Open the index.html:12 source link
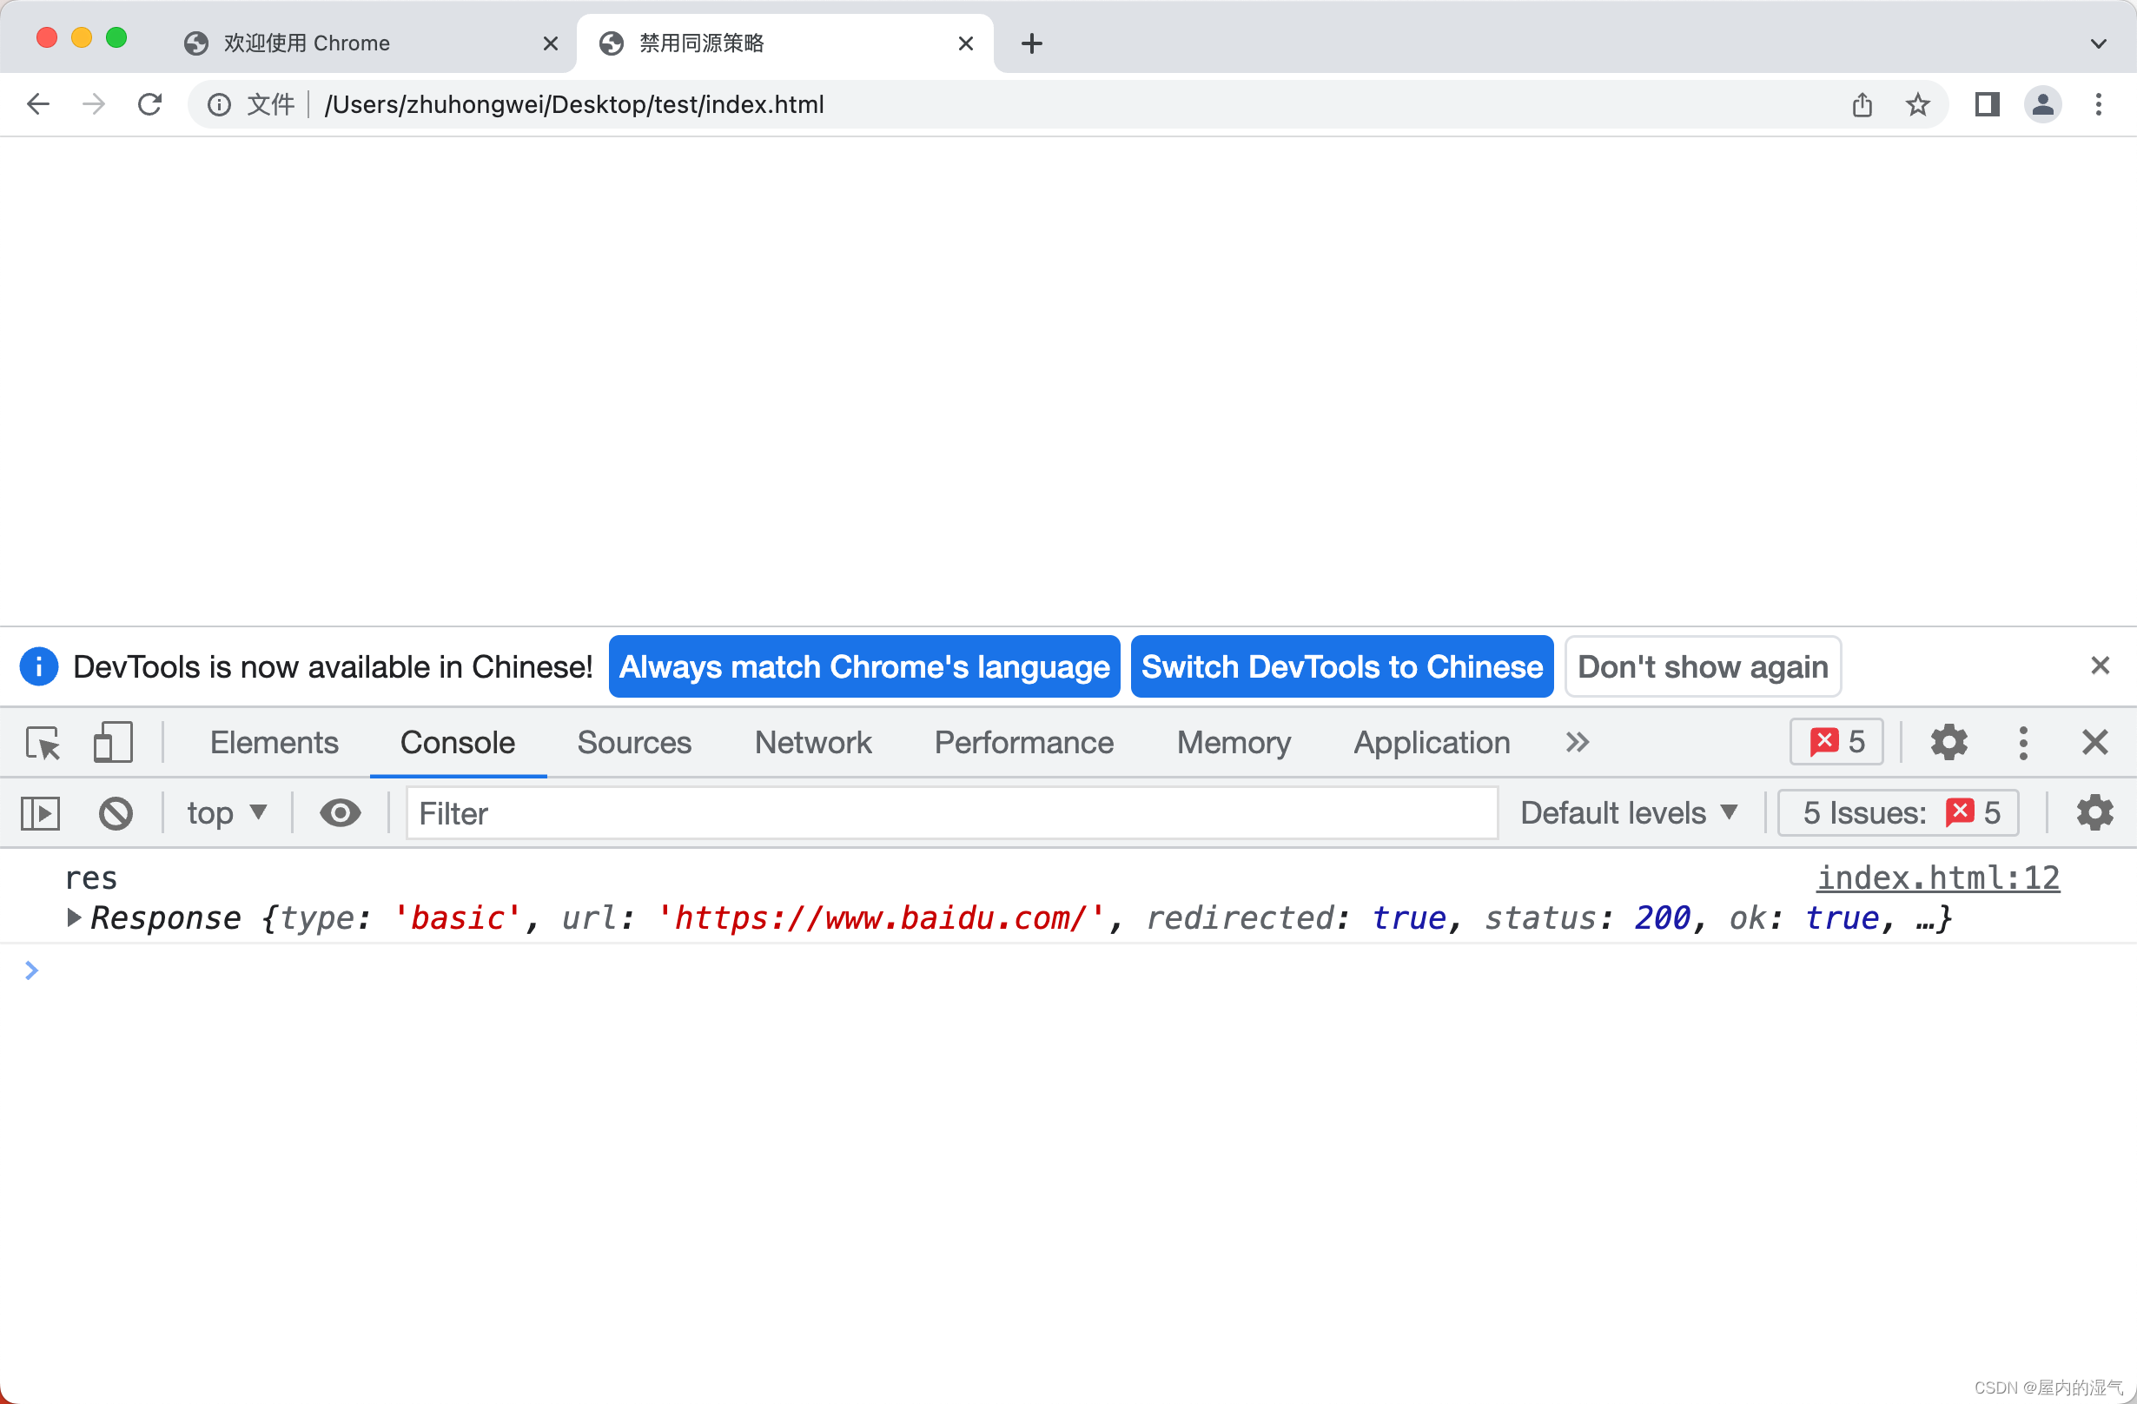This screenshot has width=2137, height=1404. [x=1938, y=877]
